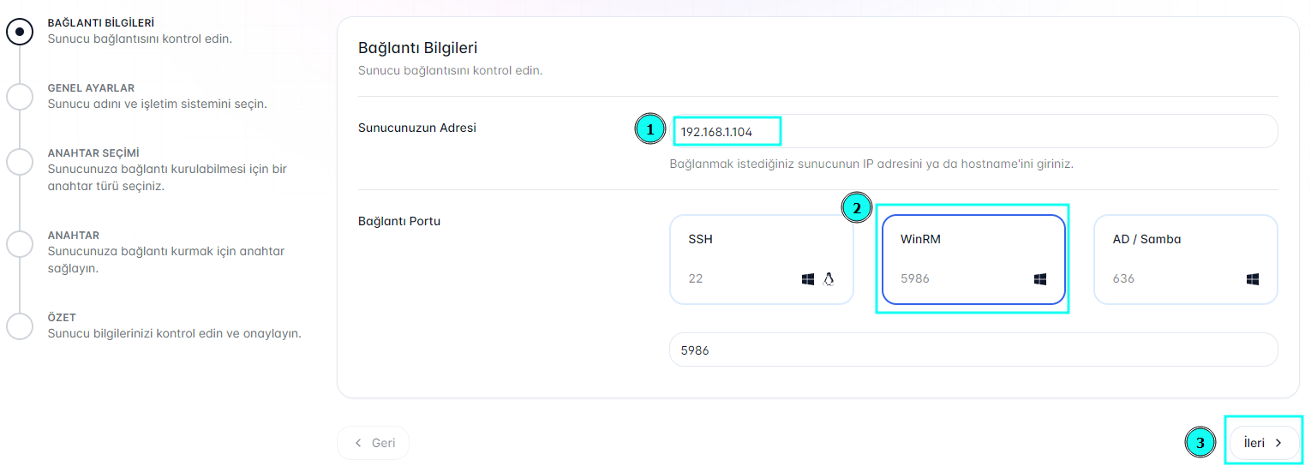1311x472 pixels.
Task: Select the SSH port 22 option
Action: [x=761, y=259]
